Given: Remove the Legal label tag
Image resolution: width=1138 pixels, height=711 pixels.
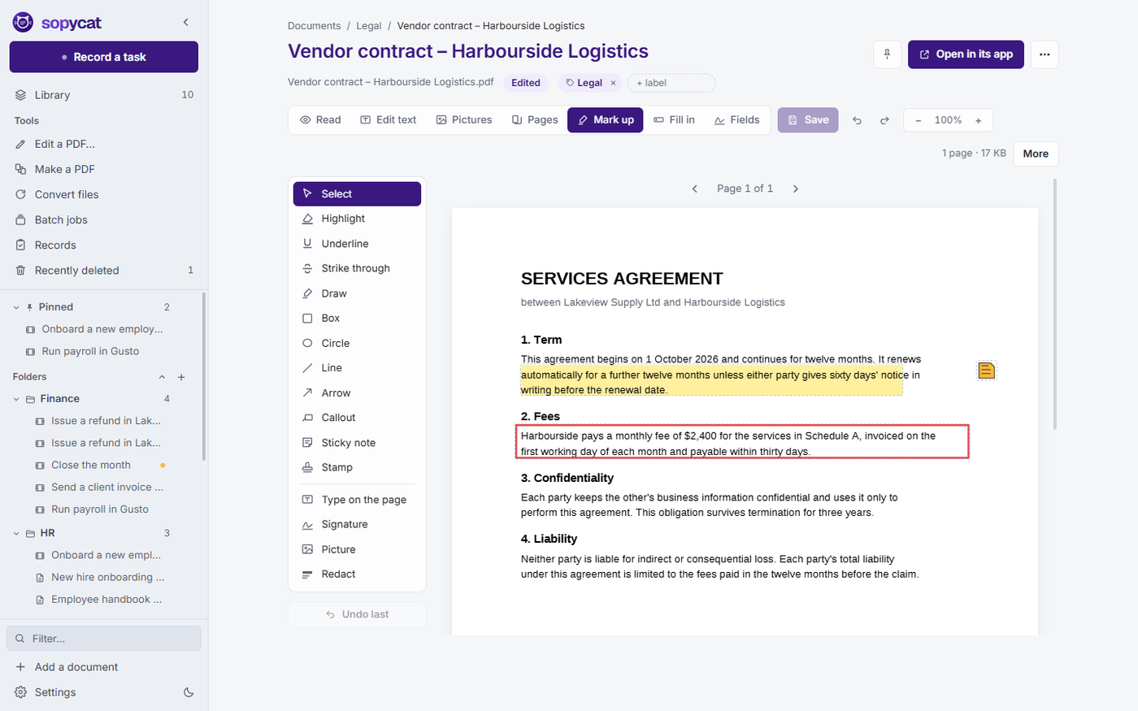Looking at the screenshot, I should point(613,83).
